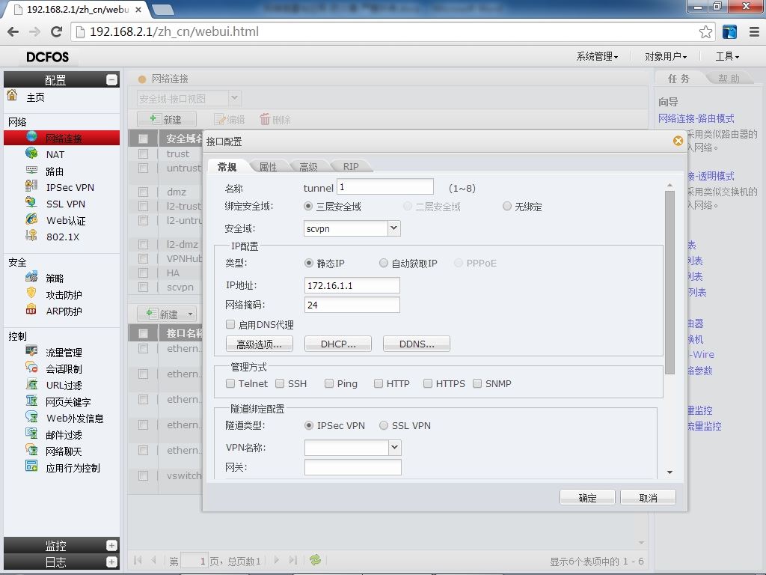Image resolution: width=766 pixels, height=575 pixels.
Task: Click the dialog vertical scrollbar
Action: click(670, 282)
